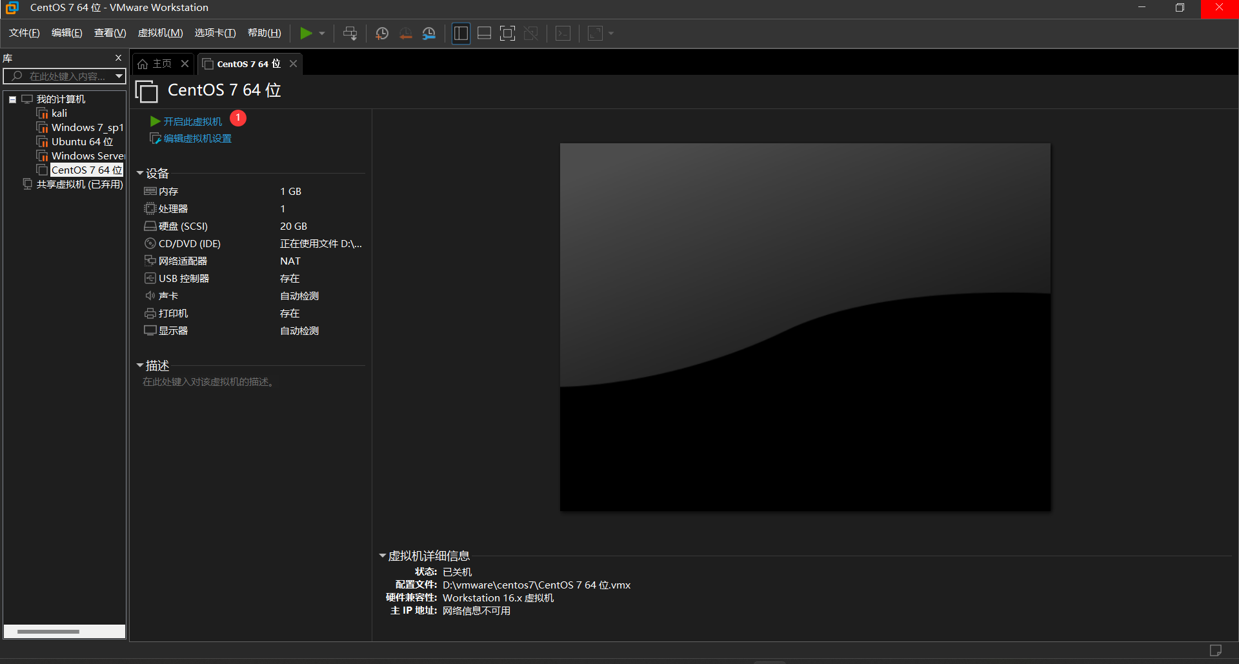
Task: Click the CentOS VM icon beside the heading
Action: 146,91
